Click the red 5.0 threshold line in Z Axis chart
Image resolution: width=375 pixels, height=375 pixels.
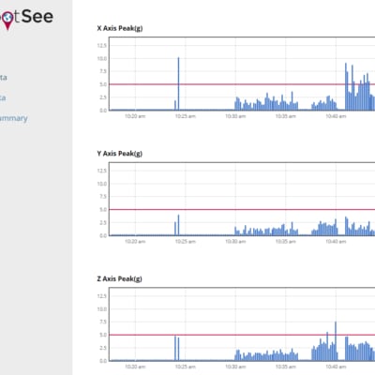point(242,335)
